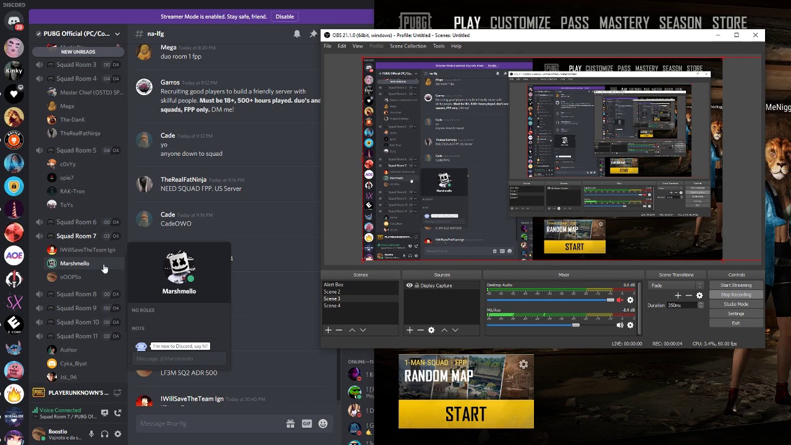
Task: Click OBS Start Streaming button
Action: [736, 286]
